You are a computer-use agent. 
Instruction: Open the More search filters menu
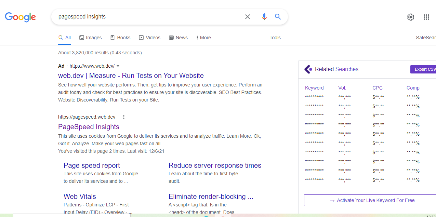pos(203,38)
